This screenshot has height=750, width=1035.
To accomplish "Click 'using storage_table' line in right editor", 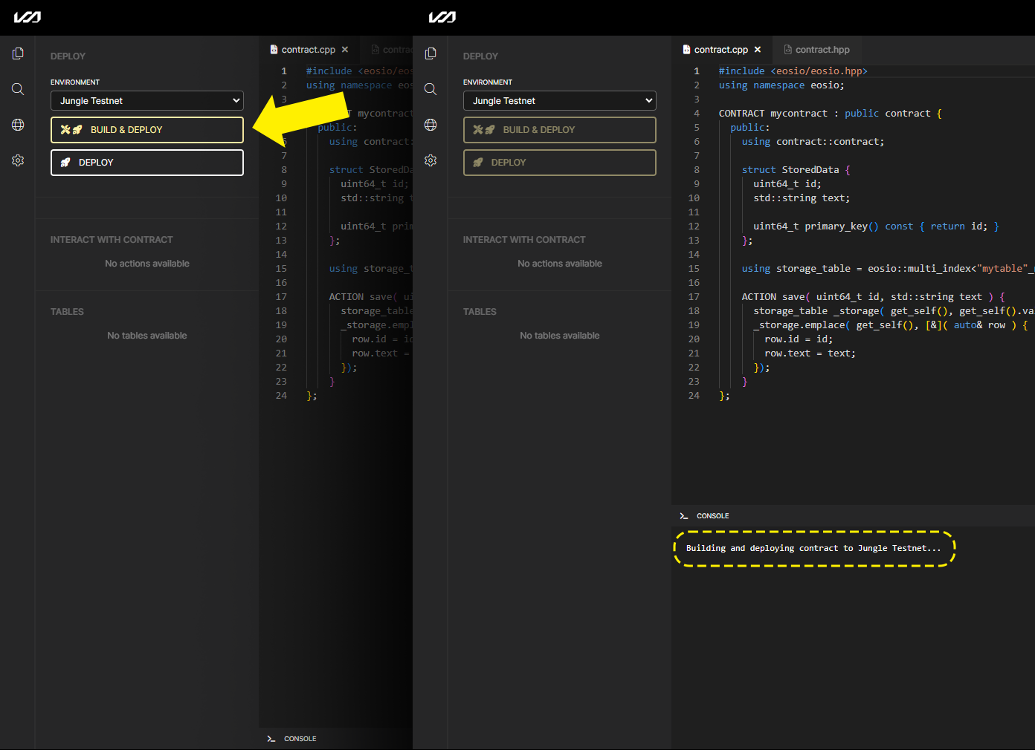I will pyautogui.click(x=888, y=269).
